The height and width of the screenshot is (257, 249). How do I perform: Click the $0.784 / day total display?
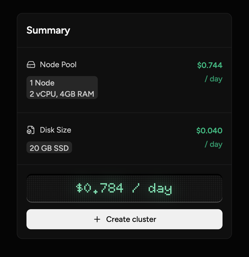coord(124,188)
